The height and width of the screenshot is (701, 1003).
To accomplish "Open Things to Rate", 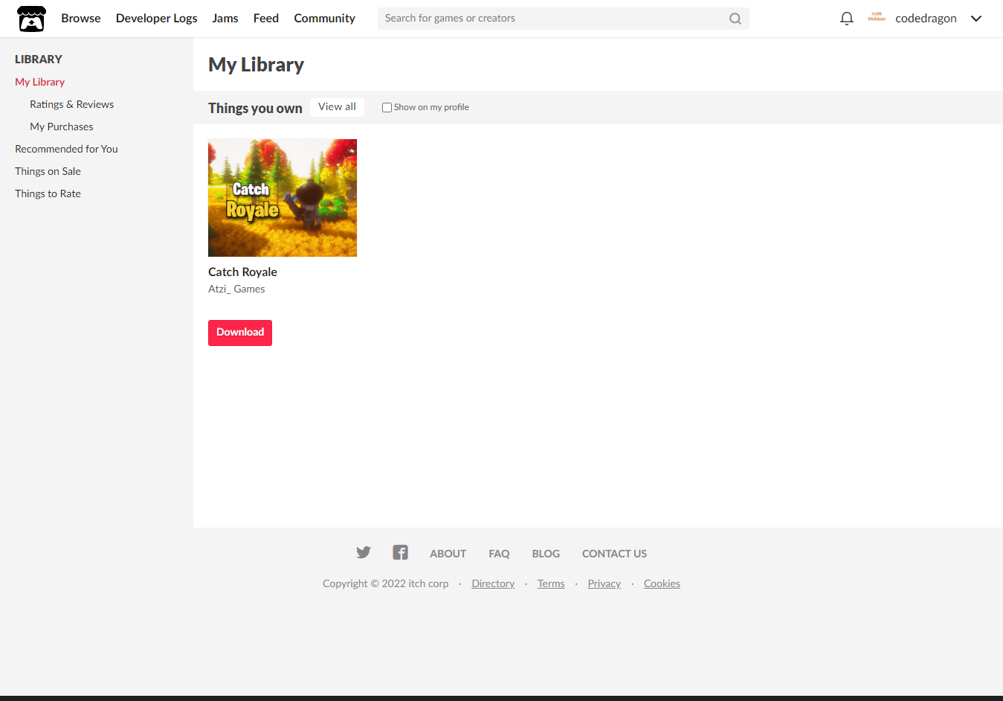I will pos(48,193).
